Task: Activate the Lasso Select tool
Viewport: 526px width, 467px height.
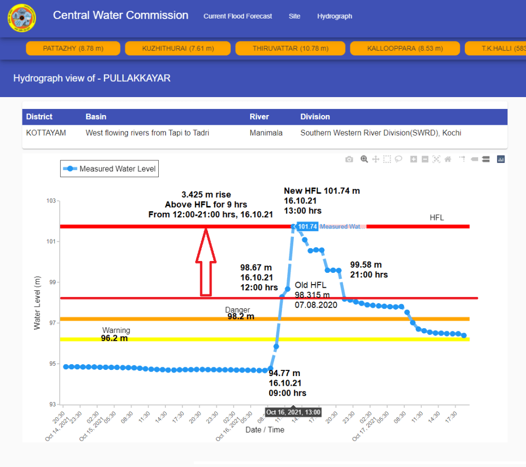Action: coord(398,159)
